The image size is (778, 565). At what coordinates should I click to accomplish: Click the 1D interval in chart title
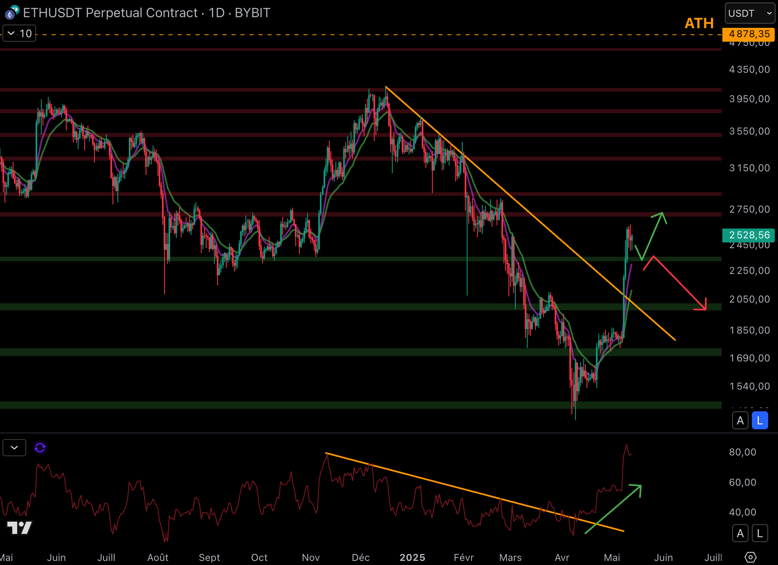216,13
